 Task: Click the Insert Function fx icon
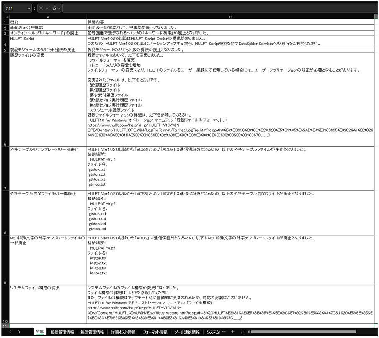point(54,8)
